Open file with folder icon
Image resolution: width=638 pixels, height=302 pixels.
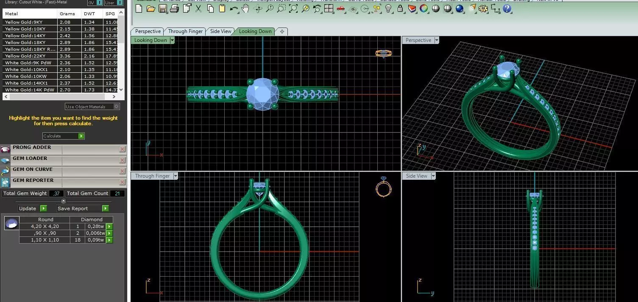point(150,8)
